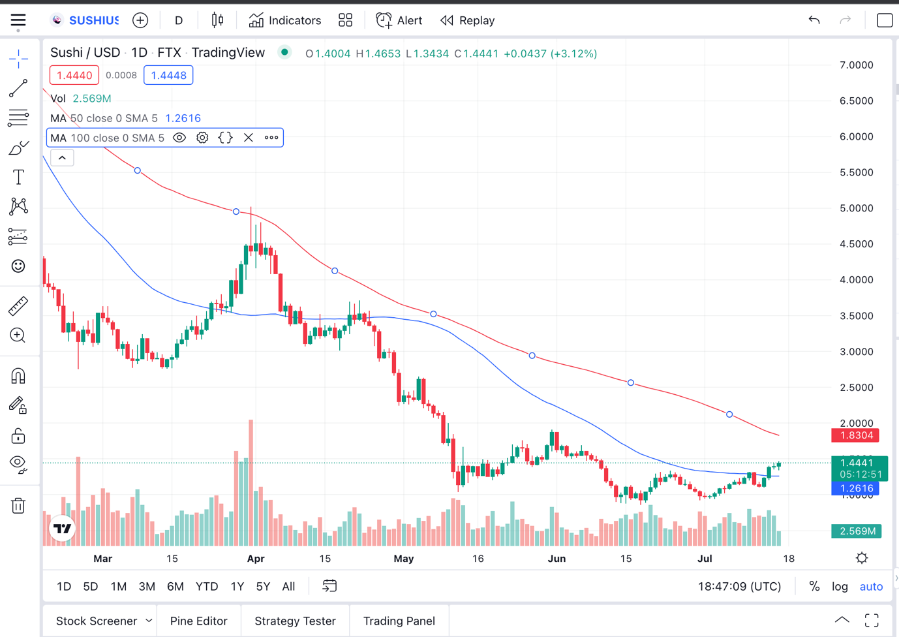Undo the last chart action
The image size is (899, 637).
pyautogui.click(x=814, y=21)
